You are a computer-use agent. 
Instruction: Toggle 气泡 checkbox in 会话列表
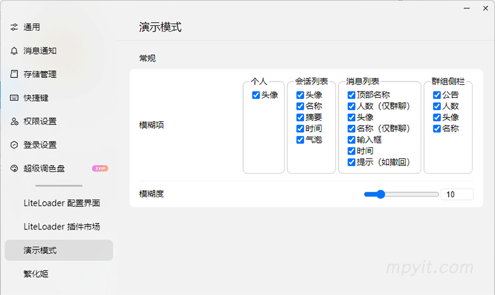[300, 140]
